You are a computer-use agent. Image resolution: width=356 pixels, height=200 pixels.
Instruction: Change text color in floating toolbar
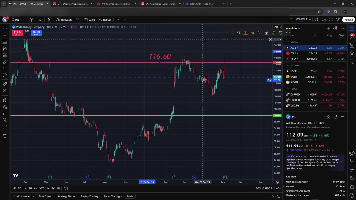245,33
